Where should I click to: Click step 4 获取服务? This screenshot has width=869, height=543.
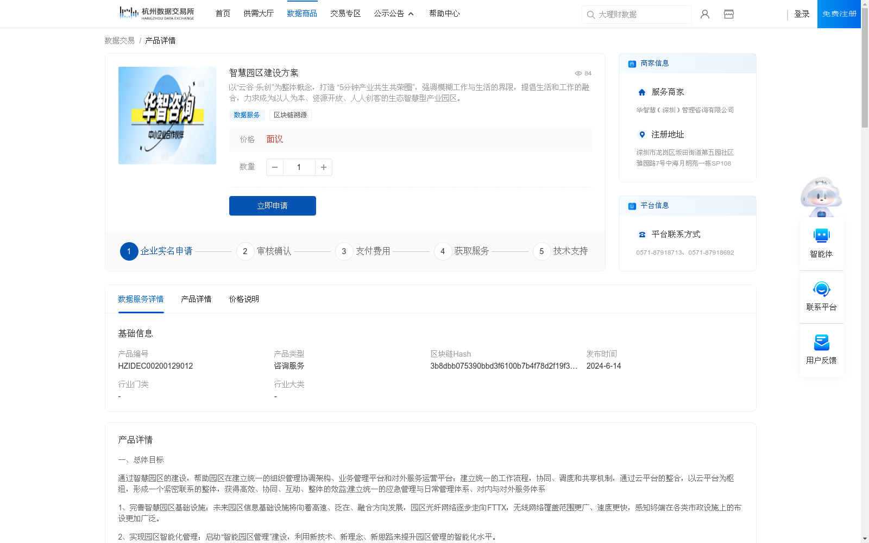[x=462, y=251]
